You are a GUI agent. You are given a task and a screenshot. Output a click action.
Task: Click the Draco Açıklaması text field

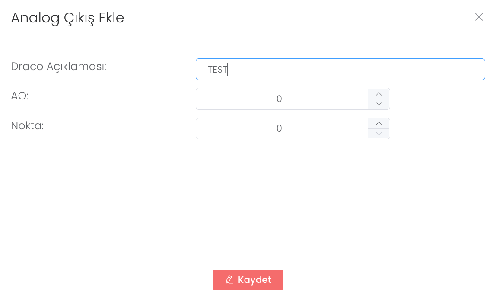(x=340, y=69)
